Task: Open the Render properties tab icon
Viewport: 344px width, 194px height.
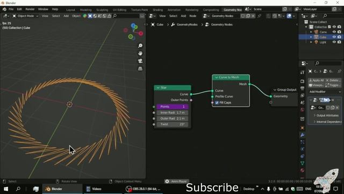Action: [302, 81]
